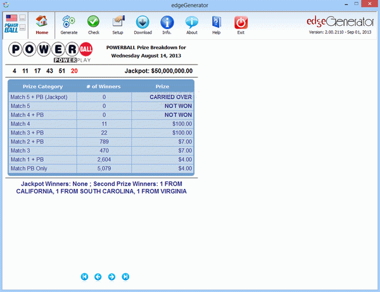Jump to last draw result
380x292 pixels.
125,277
